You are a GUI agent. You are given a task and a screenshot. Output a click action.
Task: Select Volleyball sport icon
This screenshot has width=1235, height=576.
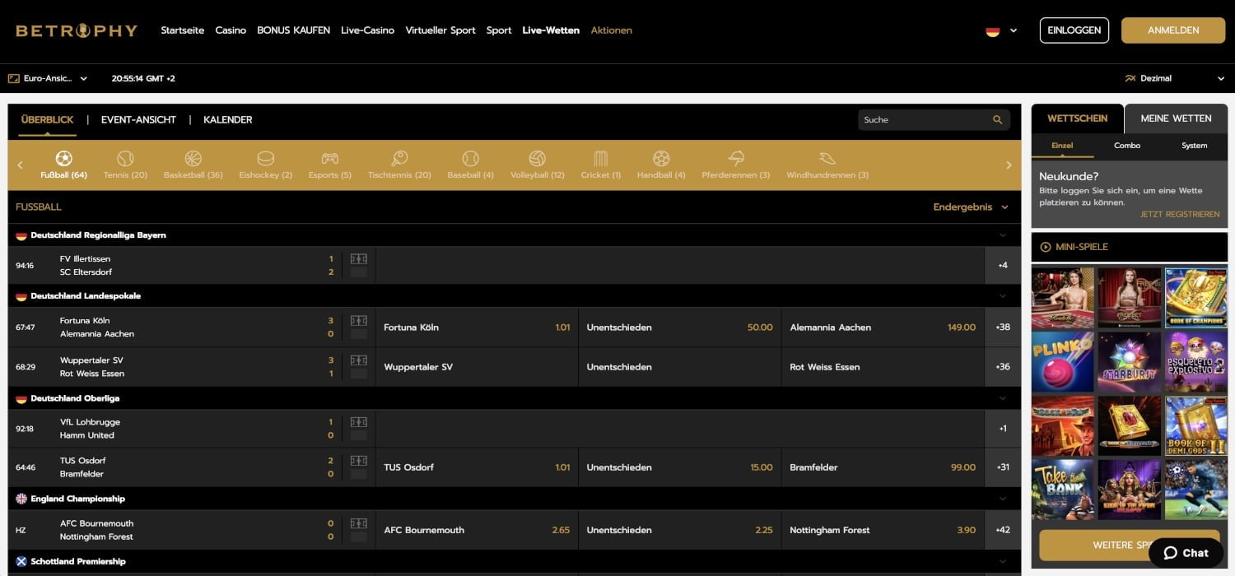click(537, 158)
